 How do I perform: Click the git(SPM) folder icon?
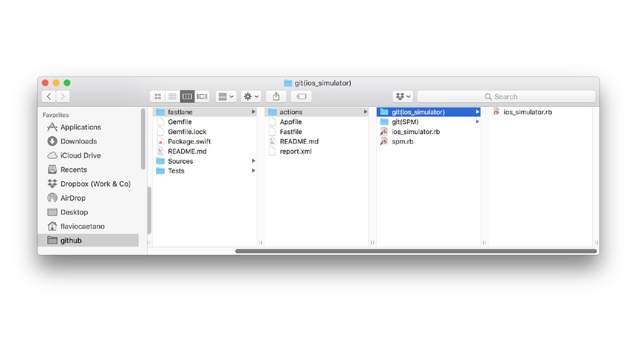[384, 122]
